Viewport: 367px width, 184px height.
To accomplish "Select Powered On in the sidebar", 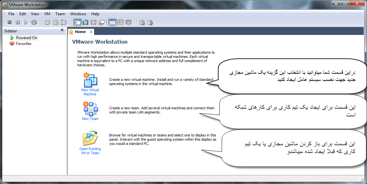I will tap(27, 38).
